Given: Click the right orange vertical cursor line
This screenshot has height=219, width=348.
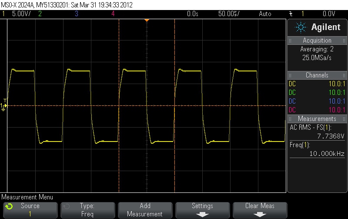Looking at the screenshot, I should [x=175, y=106].
